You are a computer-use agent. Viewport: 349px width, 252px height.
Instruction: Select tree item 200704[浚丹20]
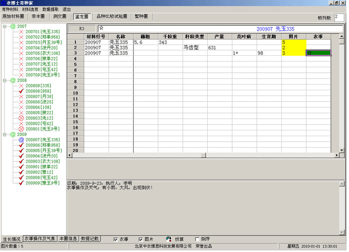click(41, 48)
